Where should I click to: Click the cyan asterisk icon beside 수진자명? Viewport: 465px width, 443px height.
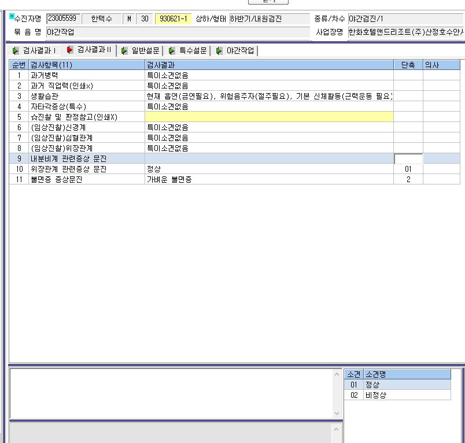(x=12, y=16)
